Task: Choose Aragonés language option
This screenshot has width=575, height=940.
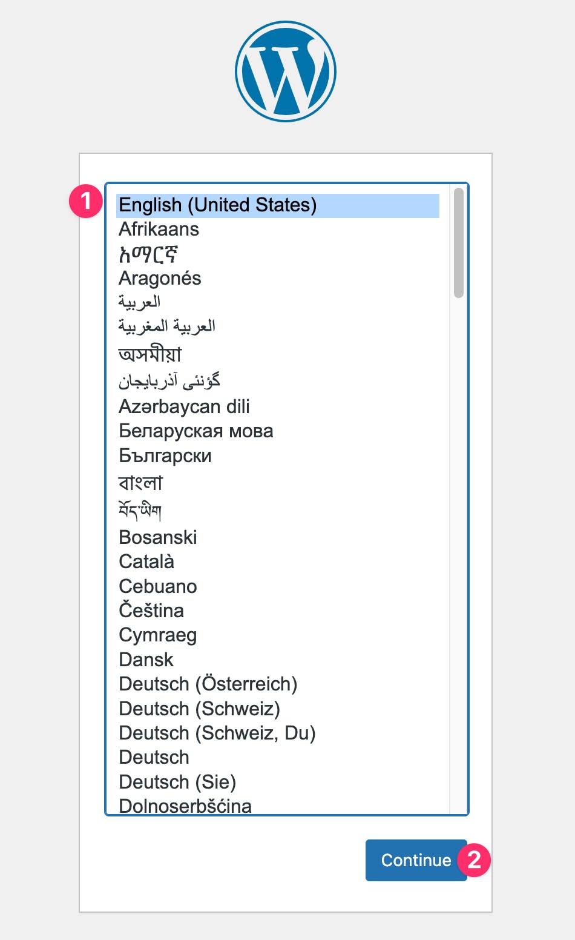Action: point(160,279)
